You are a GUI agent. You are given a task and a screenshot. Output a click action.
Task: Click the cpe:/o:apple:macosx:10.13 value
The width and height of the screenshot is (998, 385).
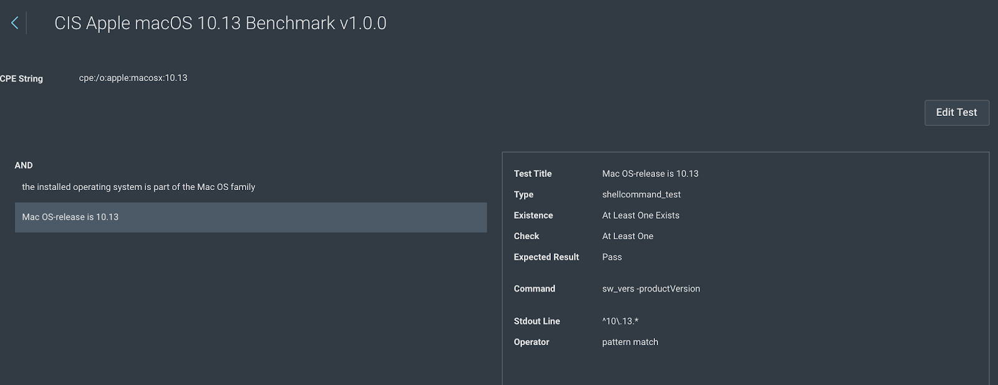[x=133, y=78]
